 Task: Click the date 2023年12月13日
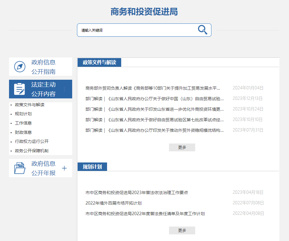coord(247,98)
